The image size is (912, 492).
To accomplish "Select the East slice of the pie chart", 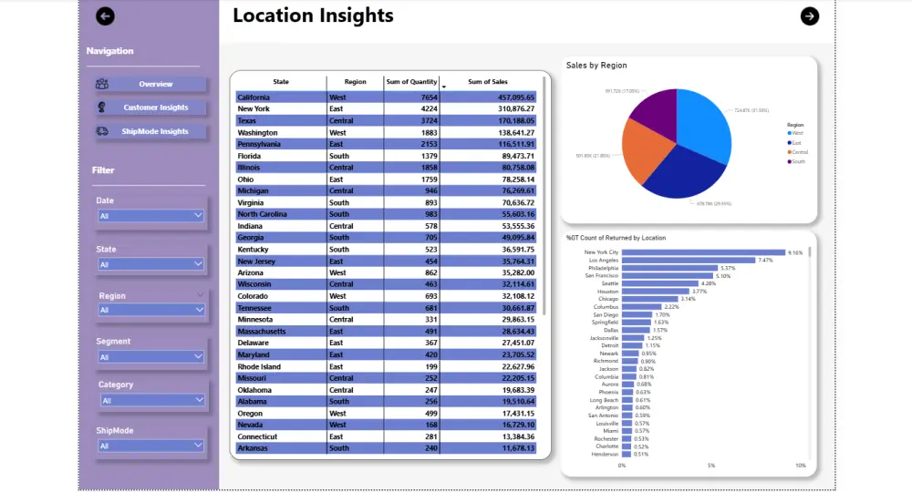I will (x=687, y=173).
